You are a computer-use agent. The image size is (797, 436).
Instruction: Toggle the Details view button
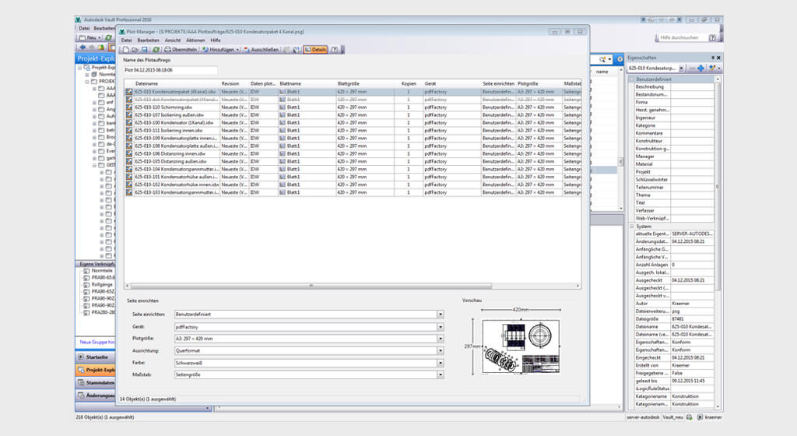pos(315,49)
